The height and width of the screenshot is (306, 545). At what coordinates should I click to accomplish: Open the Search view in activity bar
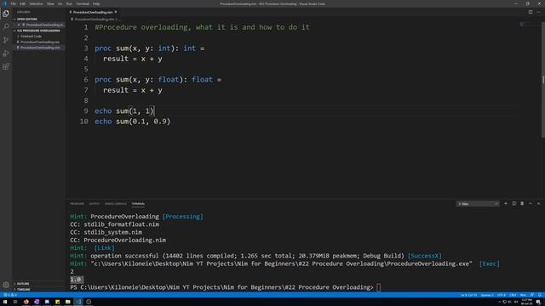click(6, 26)
